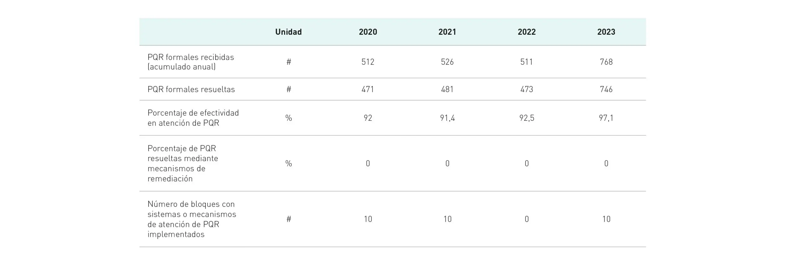Click the 471 value under 2020
The width and height of the screenshot is (801, 270).
[368, 89]
